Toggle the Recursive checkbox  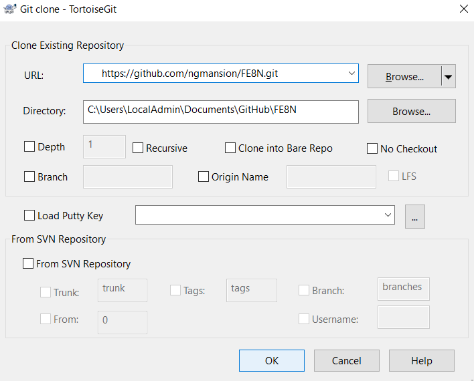[138, 148]
